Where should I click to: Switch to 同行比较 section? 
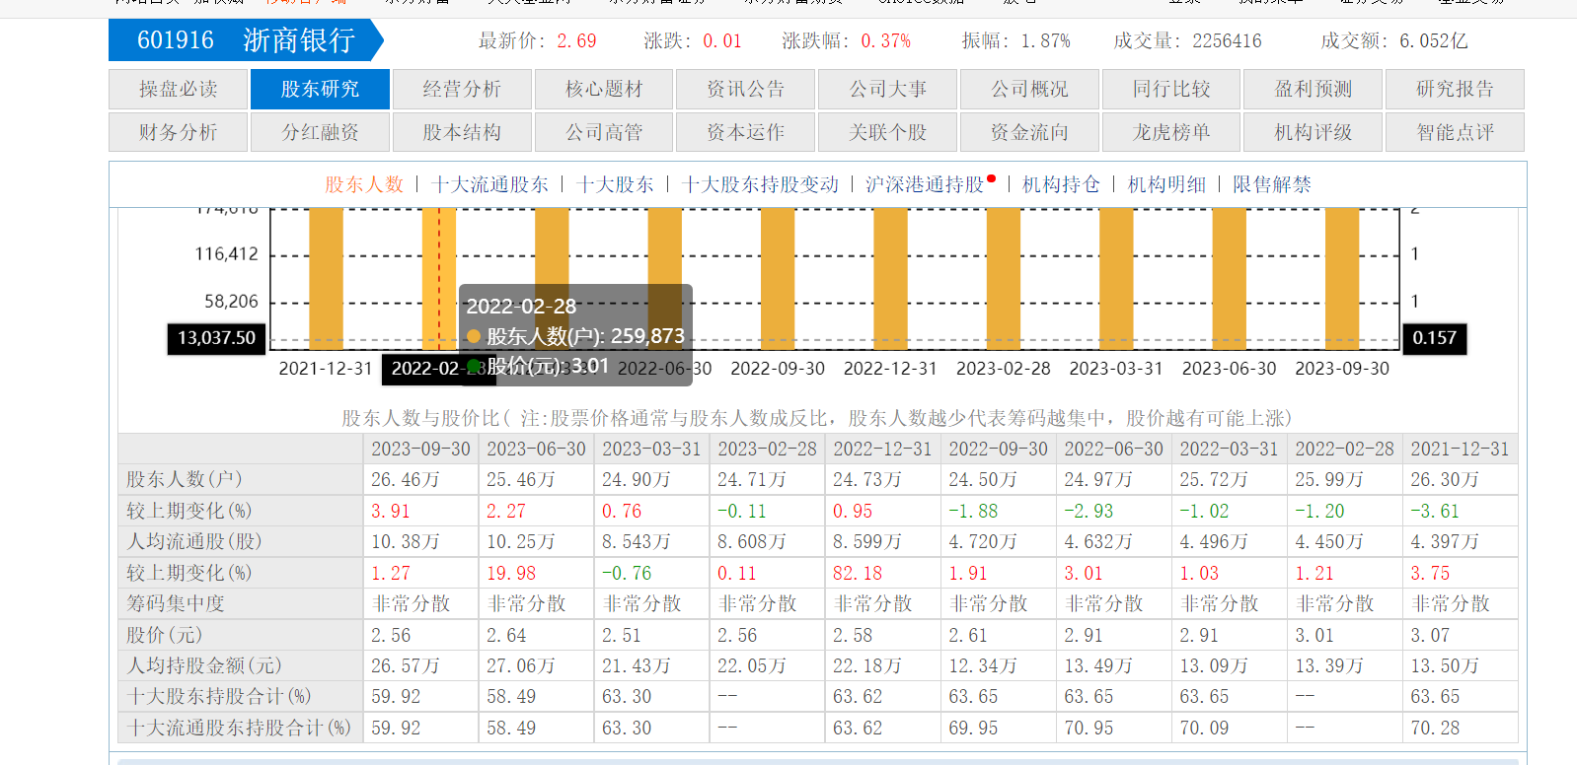coord(1171,89)
